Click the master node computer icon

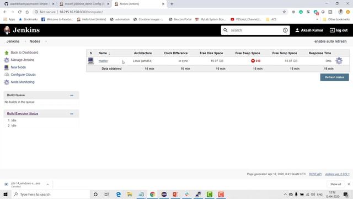coord(90,61)
